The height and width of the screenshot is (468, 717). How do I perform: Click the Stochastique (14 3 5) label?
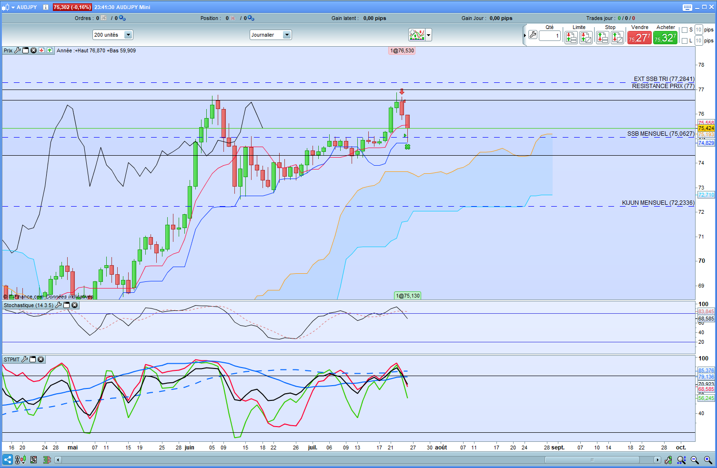coord(29,305)
